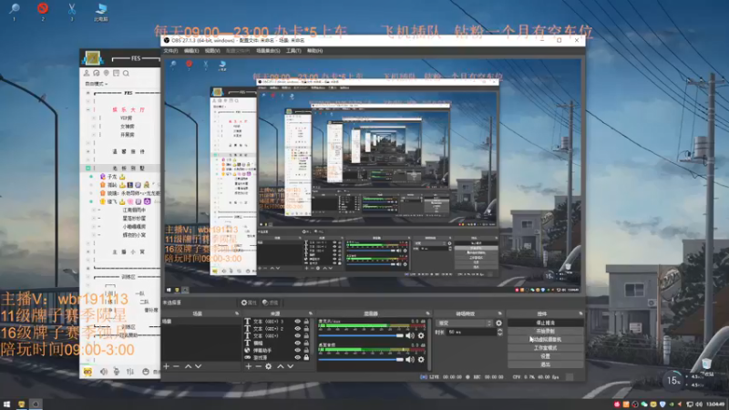Click the YY mascot icon at the window bottom
The image size is (729, 410).
point(87,372)
